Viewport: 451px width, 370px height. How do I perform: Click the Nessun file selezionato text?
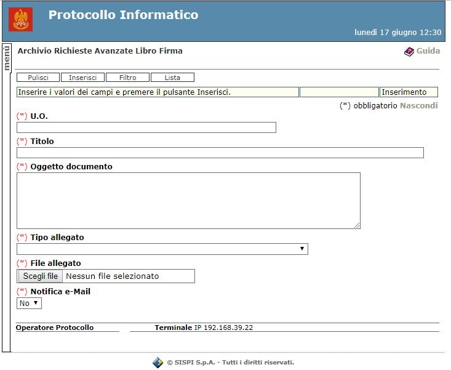point(113,276)
